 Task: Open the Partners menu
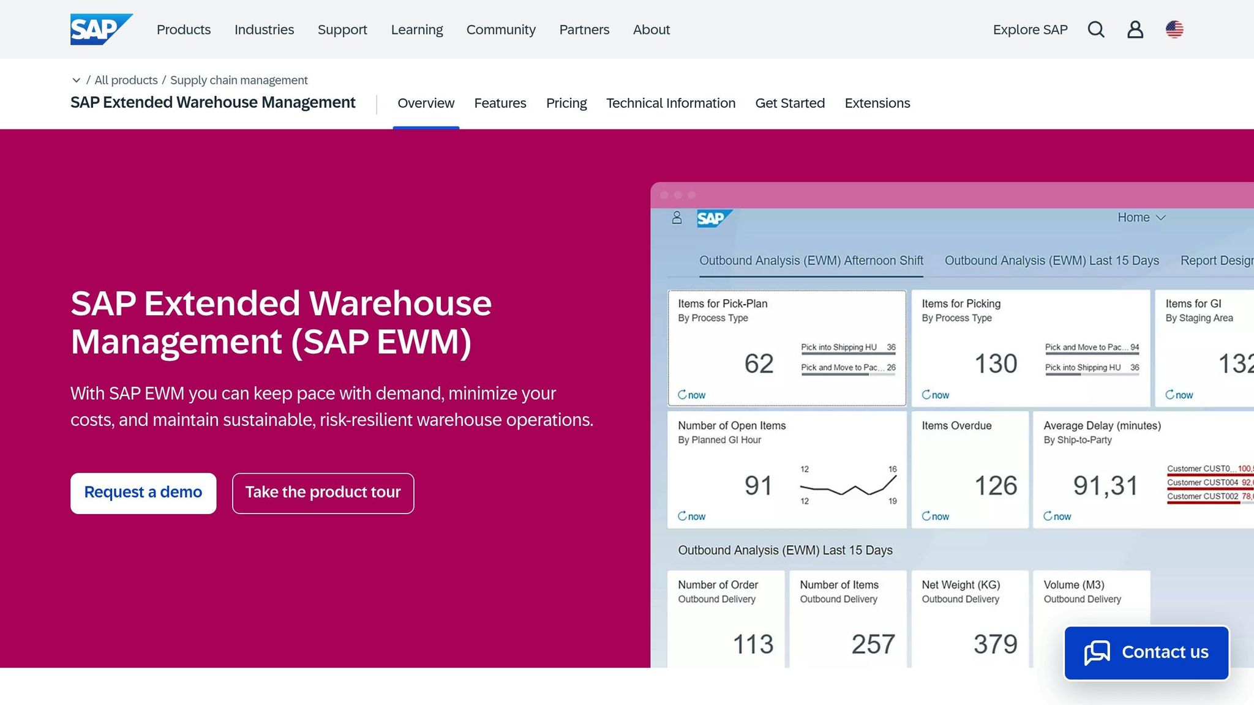pos(584,29)
